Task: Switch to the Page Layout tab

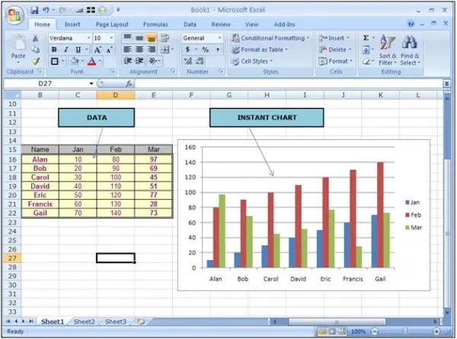Action: click(x=112, y=24)
